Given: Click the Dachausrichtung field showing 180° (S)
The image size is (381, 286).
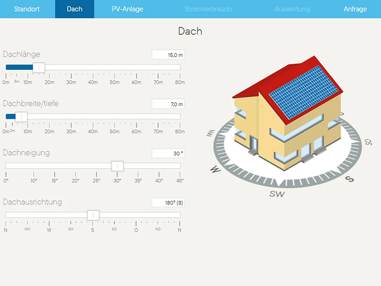Looking at the screenshot, I should [168, 203].
